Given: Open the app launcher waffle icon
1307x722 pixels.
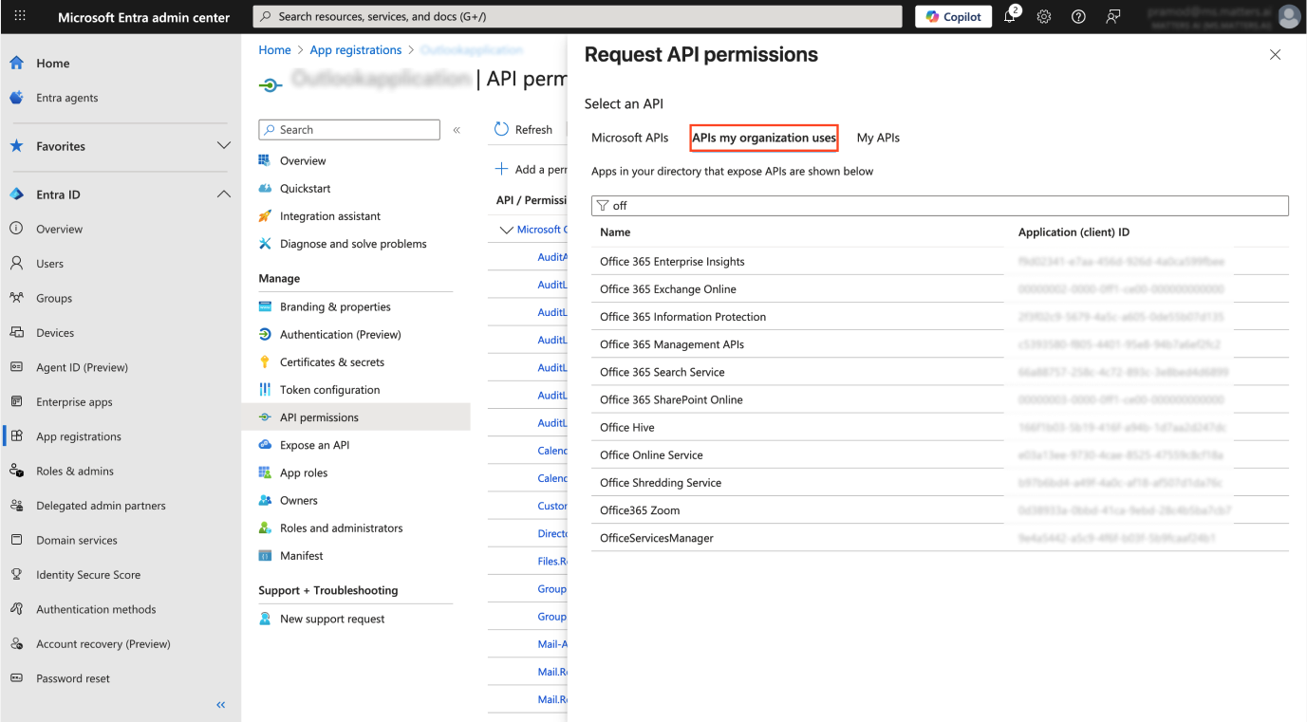Looking at the screenshot, I should pos(20,16).
